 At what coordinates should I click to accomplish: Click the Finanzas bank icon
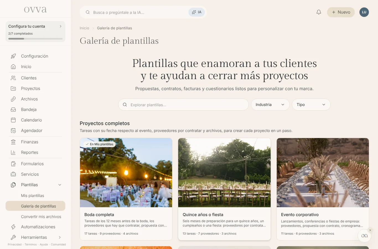click(x=13, y=142)
